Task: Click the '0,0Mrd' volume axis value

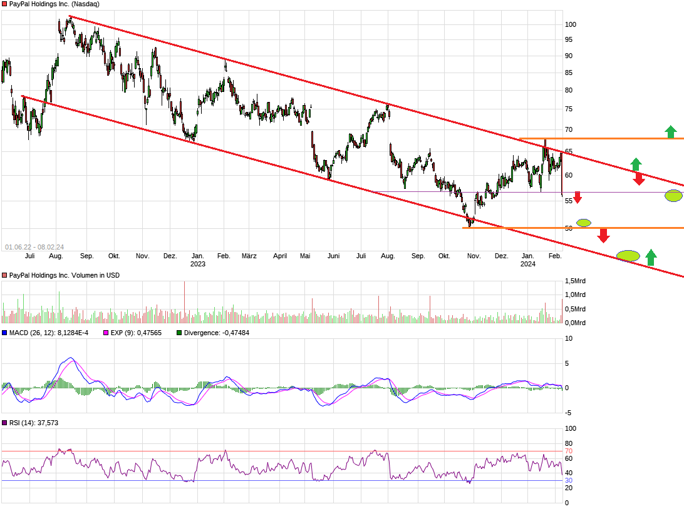Action: click(575, 323)
